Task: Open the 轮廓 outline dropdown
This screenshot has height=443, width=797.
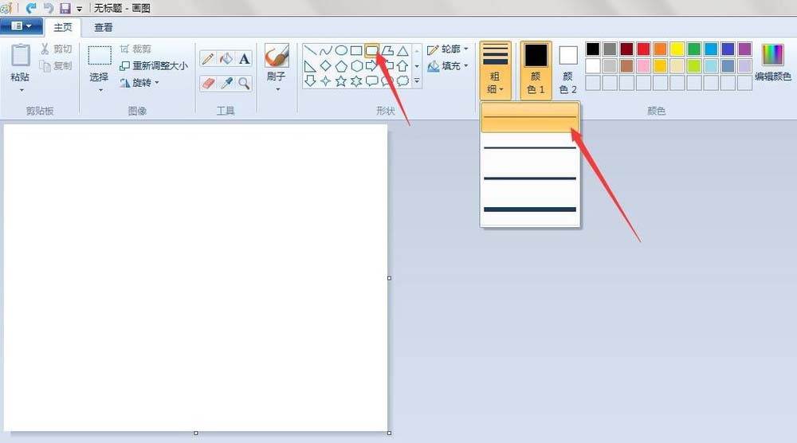Action: click(448, 49)
